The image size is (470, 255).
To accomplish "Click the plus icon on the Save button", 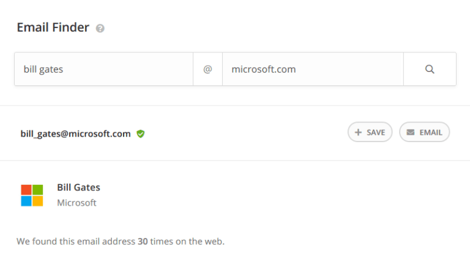I will tap(358, 132).
